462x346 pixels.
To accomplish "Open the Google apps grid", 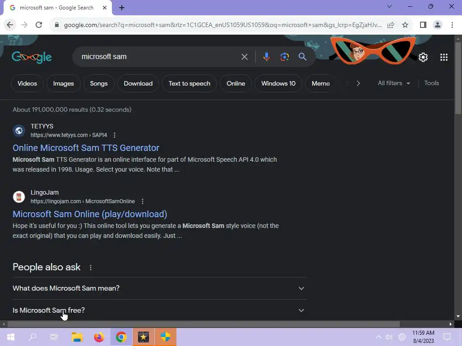I will coord(444,57).
